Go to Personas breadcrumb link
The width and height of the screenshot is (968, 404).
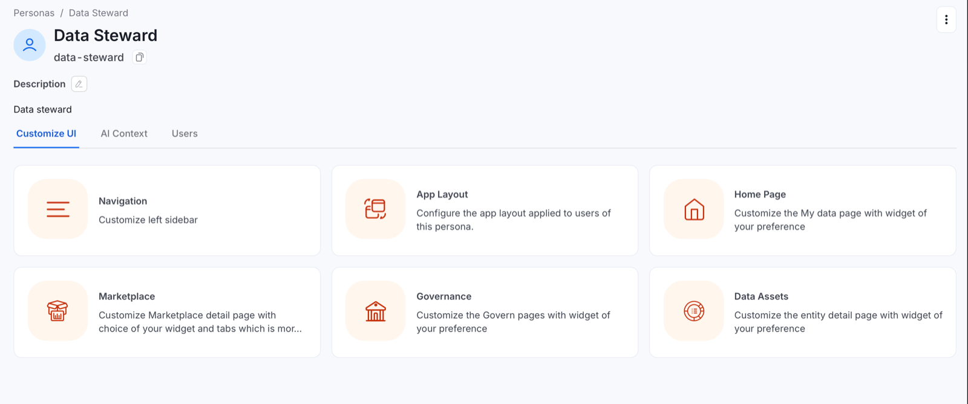[34, 13]
